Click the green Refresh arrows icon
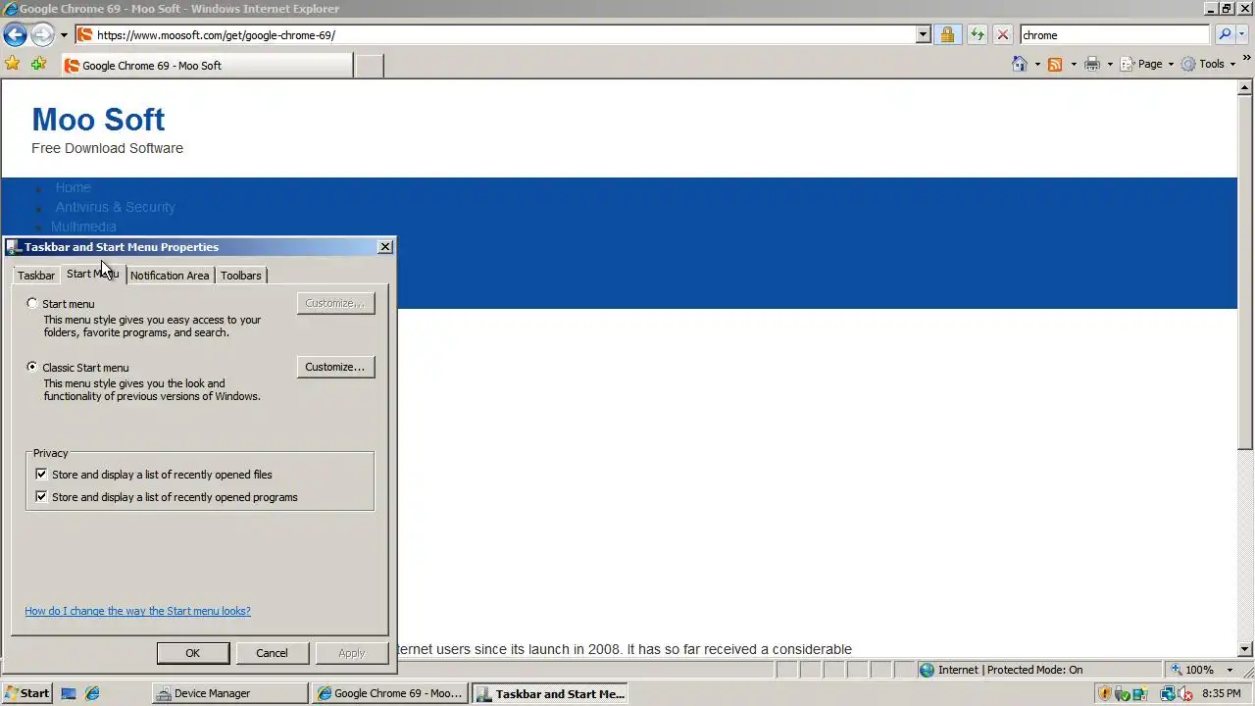1255x706 pixels. (977, 34)
